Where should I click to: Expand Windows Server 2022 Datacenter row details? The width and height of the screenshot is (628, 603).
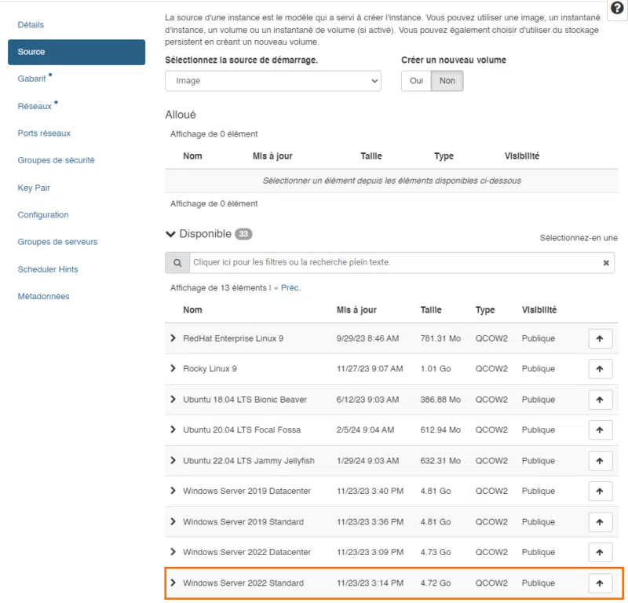click(173, 552)
